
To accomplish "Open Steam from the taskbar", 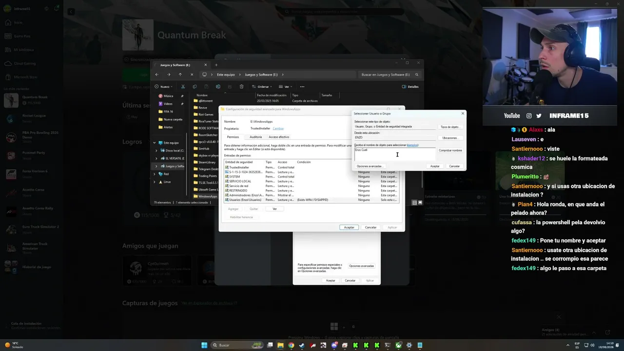I will (x=302, y=345).
